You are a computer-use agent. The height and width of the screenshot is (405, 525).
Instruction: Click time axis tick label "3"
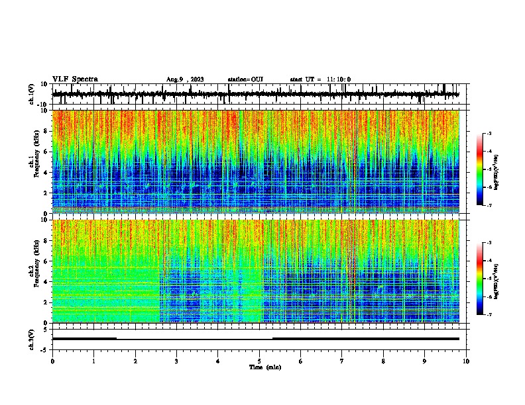click(x=176, y=361)
